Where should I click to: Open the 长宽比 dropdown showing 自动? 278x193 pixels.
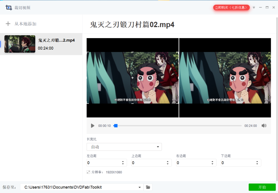124,147
